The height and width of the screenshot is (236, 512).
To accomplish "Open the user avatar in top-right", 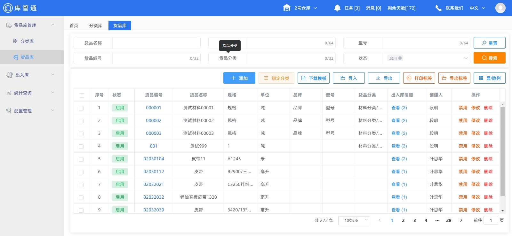I will pos(500,8).
